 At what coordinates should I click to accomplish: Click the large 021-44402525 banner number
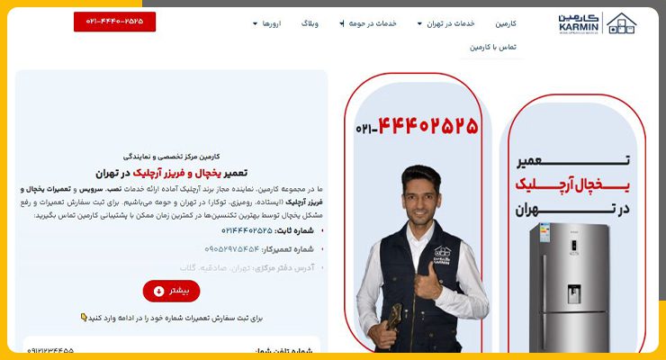click(x=417, y=126)
